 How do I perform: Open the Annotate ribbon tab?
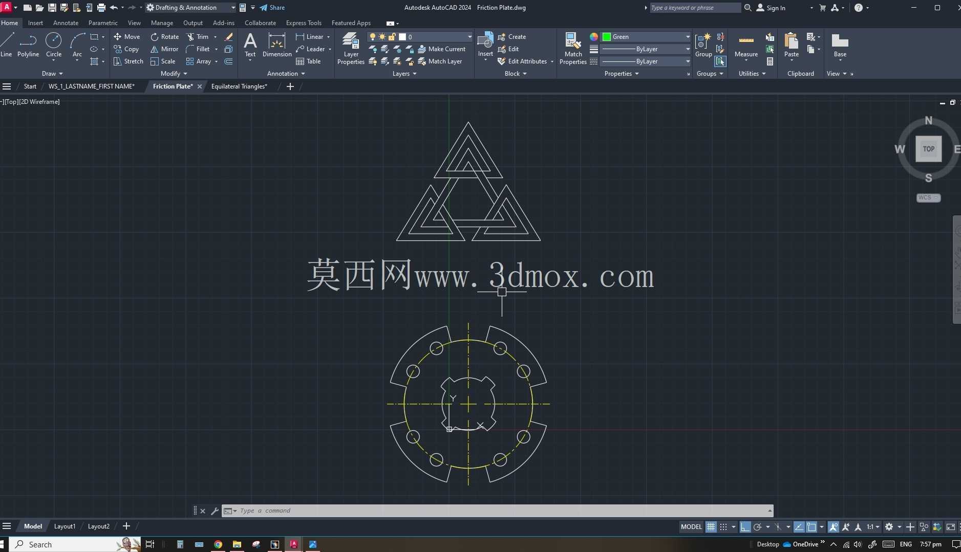[x=66, y=23]
